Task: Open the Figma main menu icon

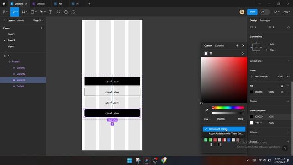Action: [x=4, y=12]
